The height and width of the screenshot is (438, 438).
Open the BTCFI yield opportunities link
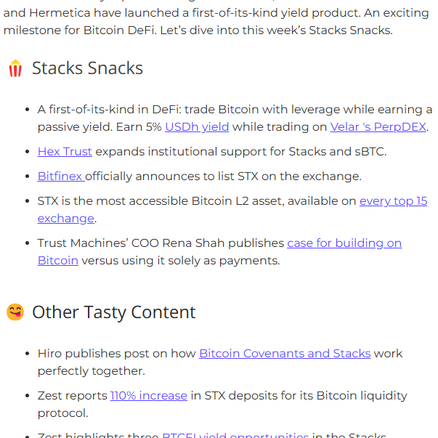[235, 435]
